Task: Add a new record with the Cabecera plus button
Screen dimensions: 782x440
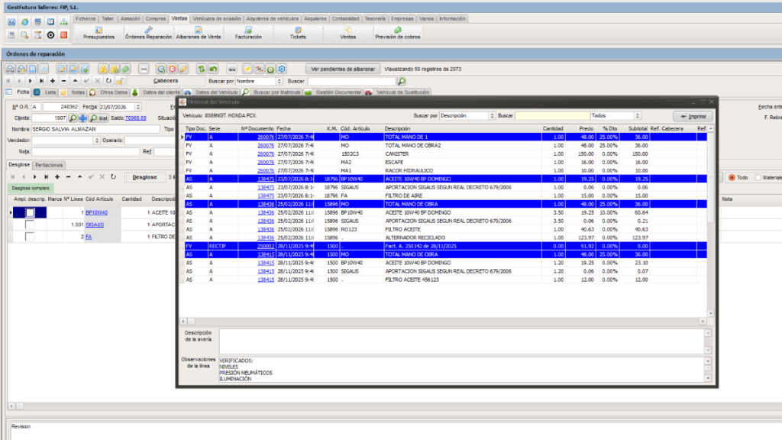Action: tap(53, 81)
